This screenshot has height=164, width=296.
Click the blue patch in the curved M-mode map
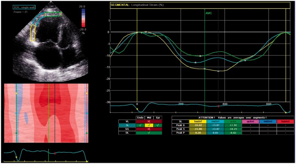[26, 118]
